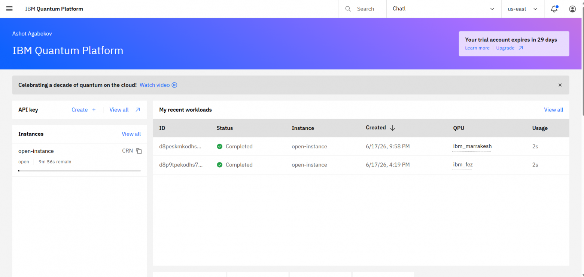
Task: Click the open-instance usage progress bar
Action: click(79, 171)
